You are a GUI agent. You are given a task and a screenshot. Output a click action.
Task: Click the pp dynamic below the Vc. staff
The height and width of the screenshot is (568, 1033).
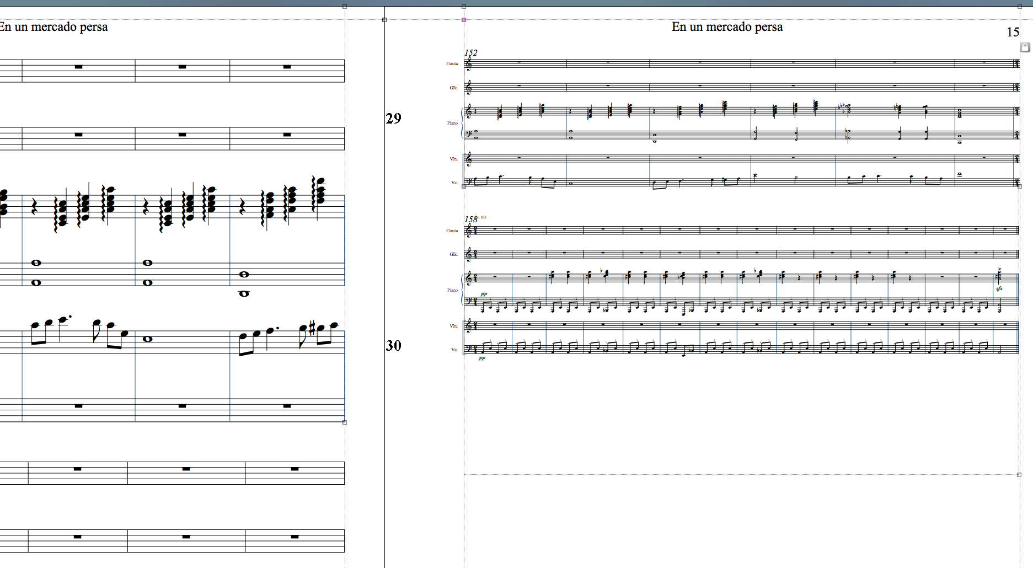click(482, 358)
